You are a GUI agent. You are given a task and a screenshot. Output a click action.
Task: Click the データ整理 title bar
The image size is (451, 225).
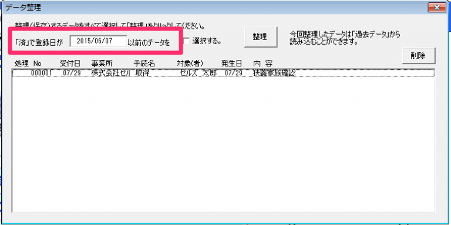213,8
